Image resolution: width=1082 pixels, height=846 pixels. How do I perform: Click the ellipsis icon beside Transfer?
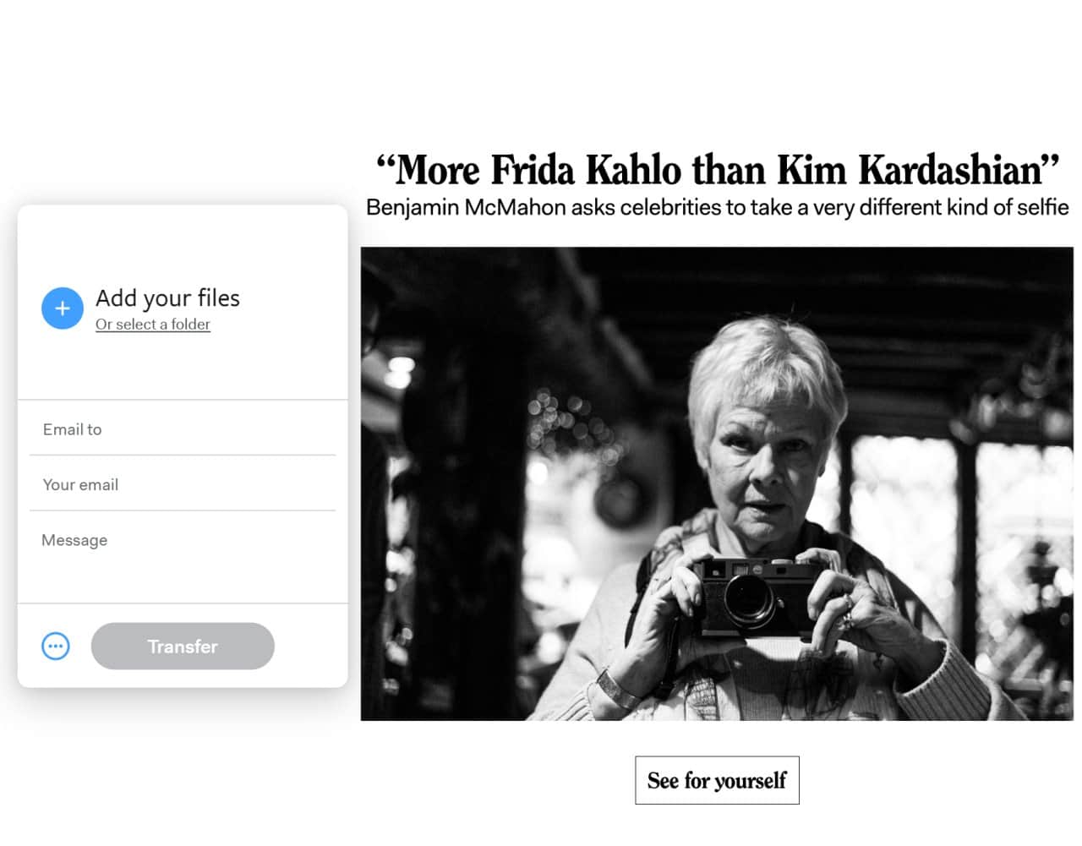click(x=56, y=647)
